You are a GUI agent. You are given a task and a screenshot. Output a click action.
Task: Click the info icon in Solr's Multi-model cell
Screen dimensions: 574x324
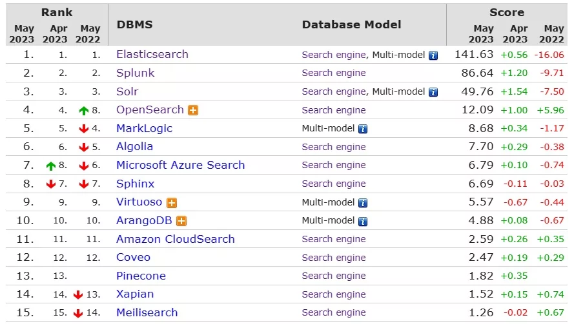pyautogui.click(x=433, y=92)
